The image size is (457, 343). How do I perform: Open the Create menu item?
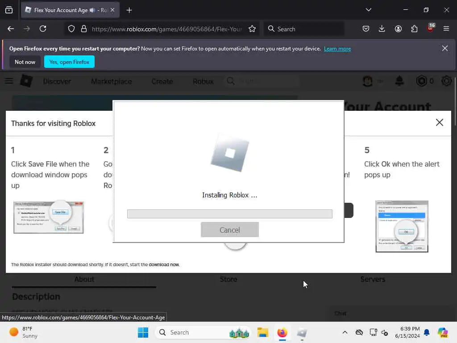(x=162, y=81)
